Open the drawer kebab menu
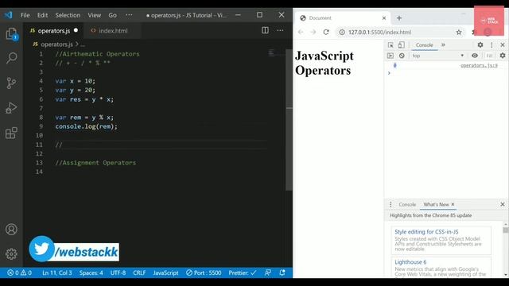Screen dimensions: 509x286 pos(390,204)
